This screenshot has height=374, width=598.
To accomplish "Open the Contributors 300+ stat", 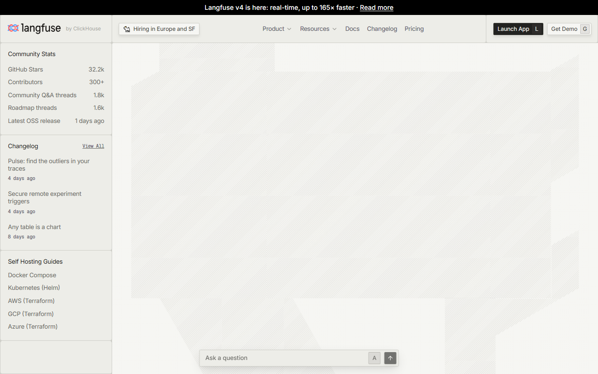I will point(56,82).
